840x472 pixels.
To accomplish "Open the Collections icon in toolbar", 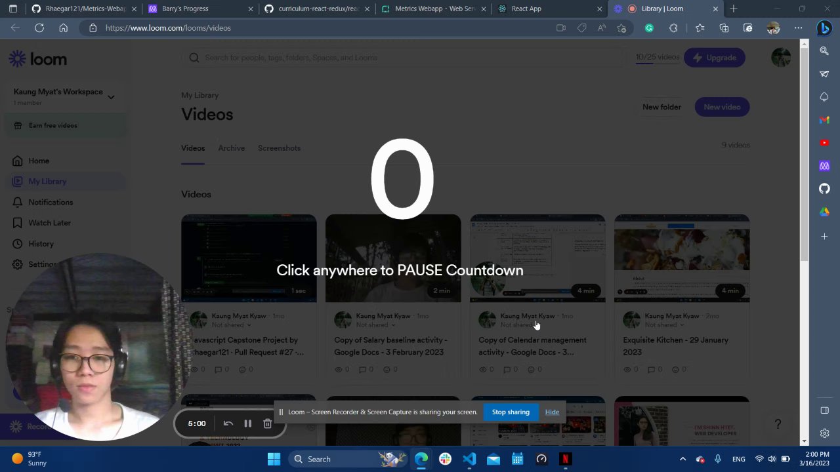I will pyautogui.click(x=724, y=28).
